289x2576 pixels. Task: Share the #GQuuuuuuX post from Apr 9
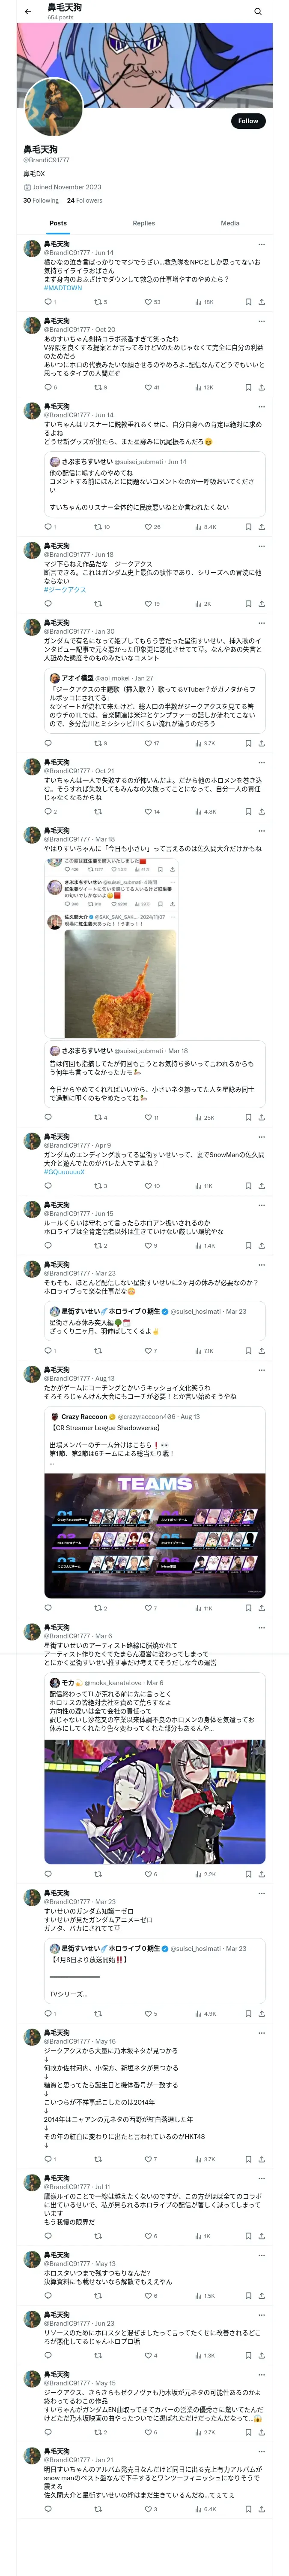(262, 1186)
